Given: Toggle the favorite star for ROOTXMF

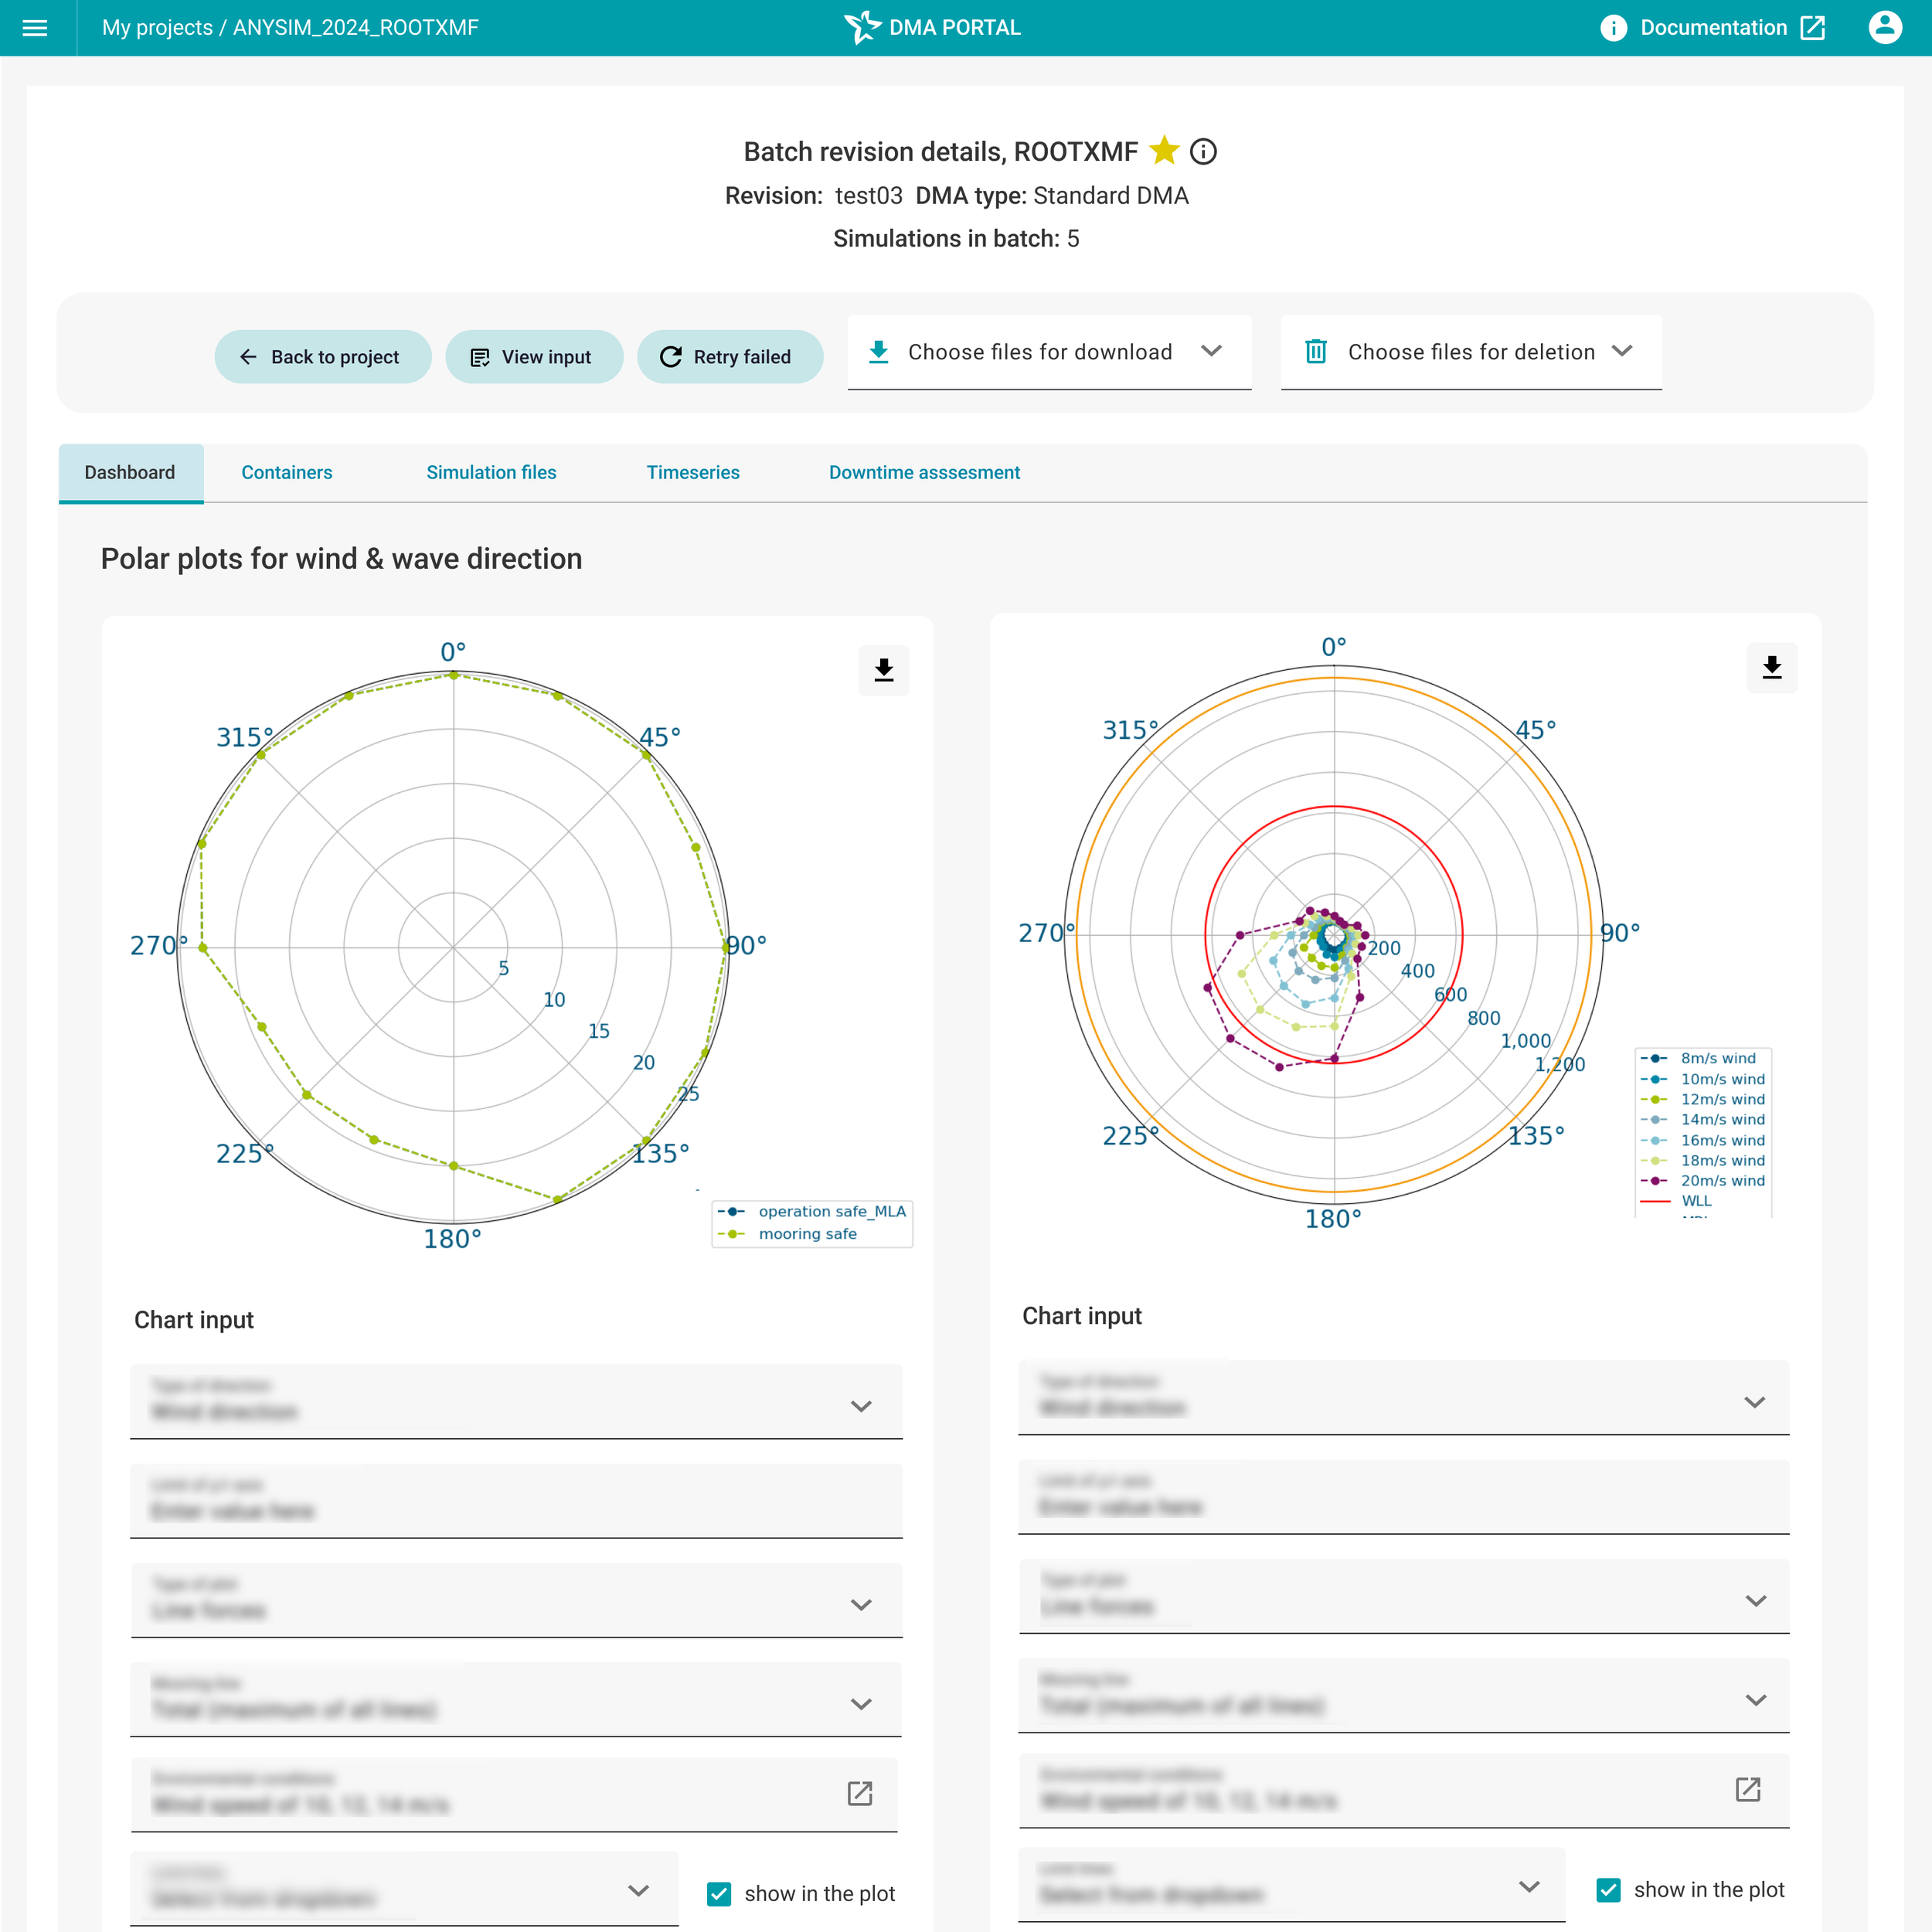Looking at the screenshot, I should pos(1164,151).
